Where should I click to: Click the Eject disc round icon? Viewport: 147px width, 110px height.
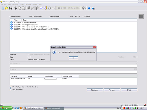[49, 8]
